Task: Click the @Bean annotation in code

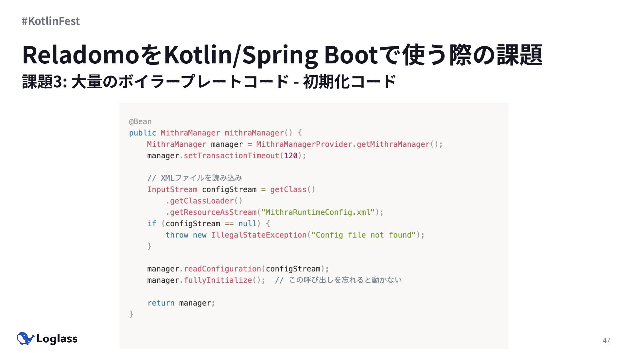Action: [x=140, y=122]
